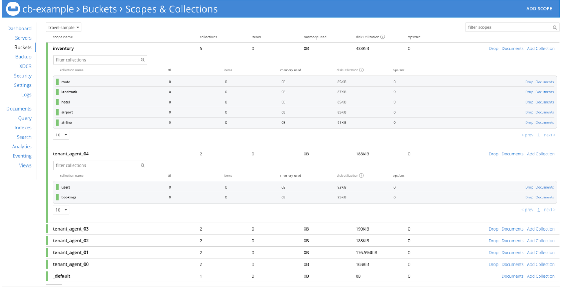Open page size dropdown under tenant_agent_04 collections

coord(61,210)
